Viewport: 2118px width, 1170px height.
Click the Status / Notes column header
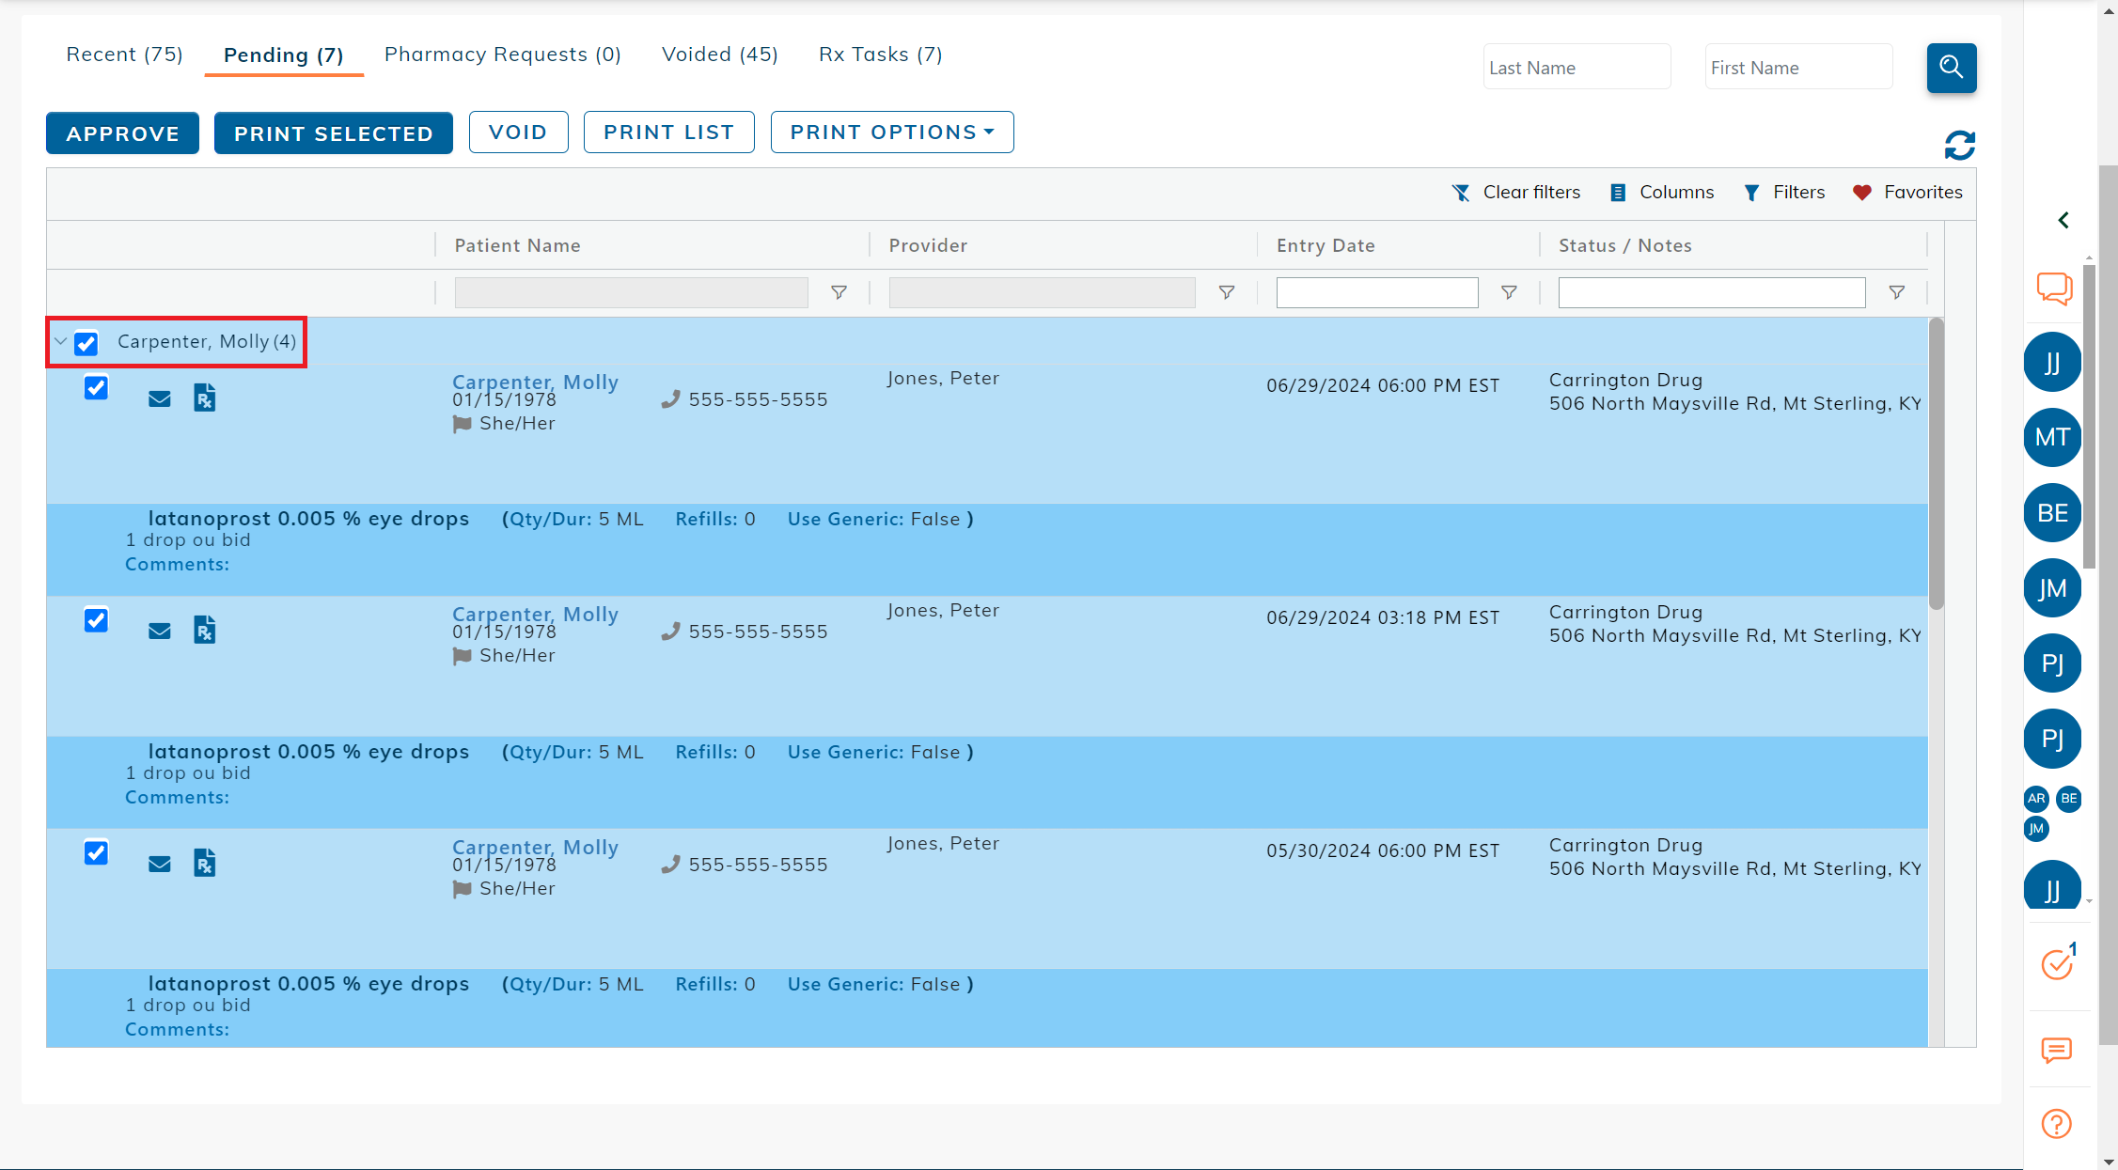point(1625,245)
